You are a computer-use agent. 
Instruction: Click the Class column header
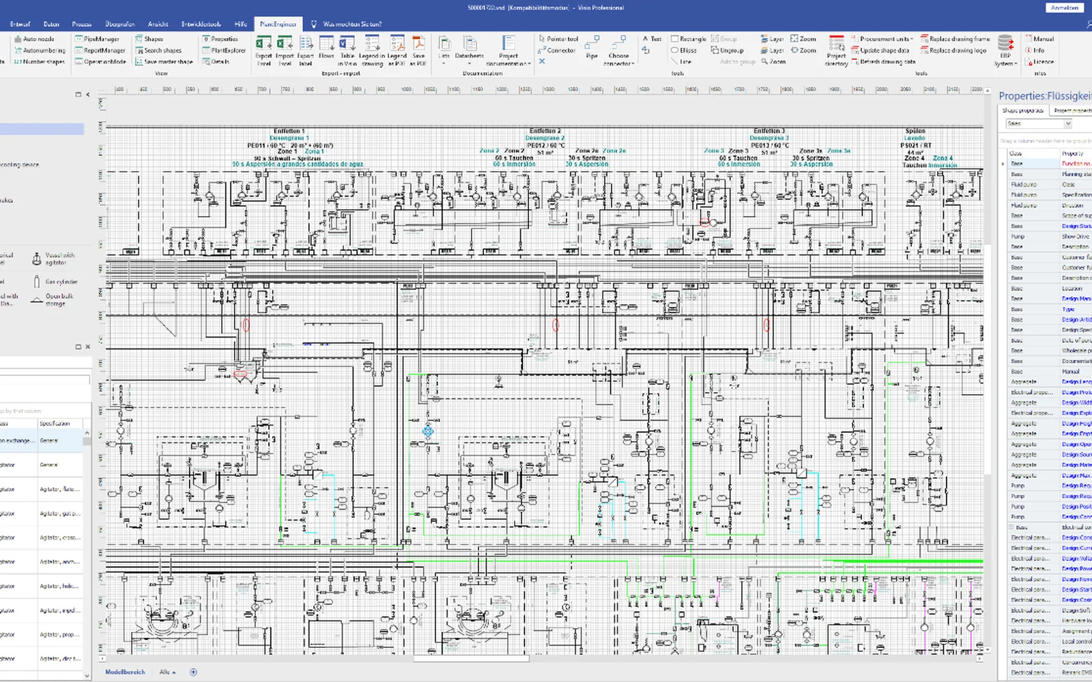click(x=1032, y=153)
